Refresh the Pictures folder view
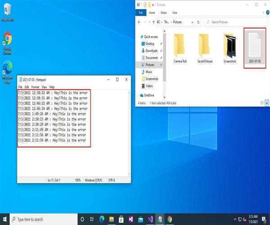The height and width of the screenshot is (225, 270). (199, 22)
